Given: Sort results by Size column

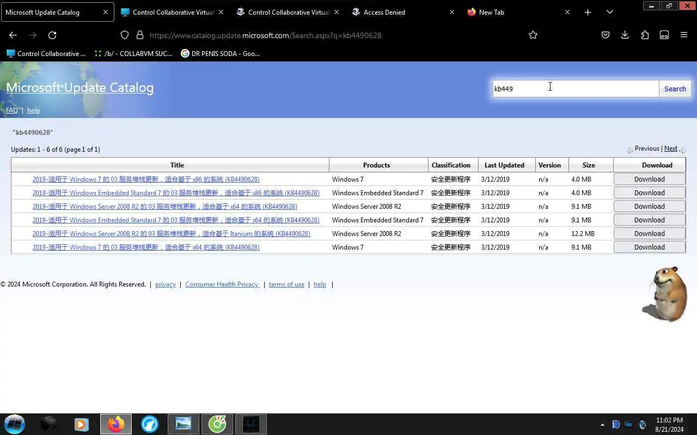Looking at the screenshot, I should 589,165.
